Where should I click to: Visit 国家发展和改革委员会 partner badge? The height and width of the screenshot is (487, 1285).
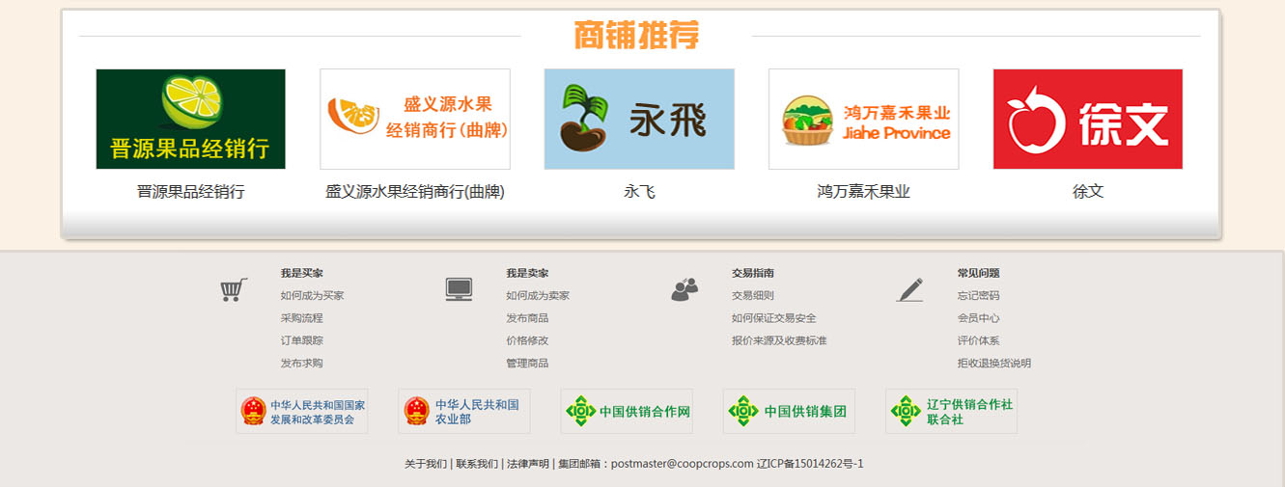(x=302, y=412)
